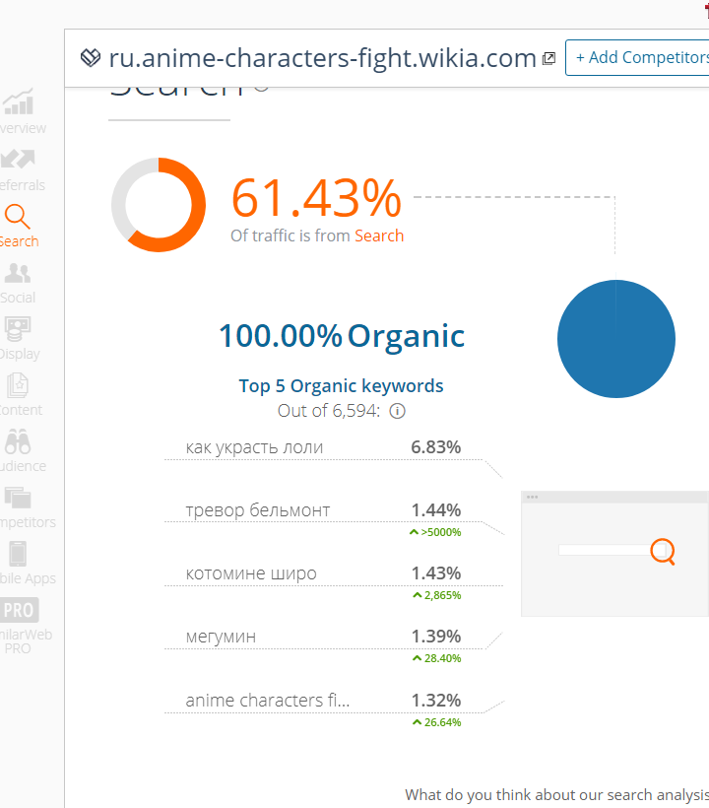709x808 pixels.
Task: Go to Referrals arrows icon
Action: [x=19, y=159]
